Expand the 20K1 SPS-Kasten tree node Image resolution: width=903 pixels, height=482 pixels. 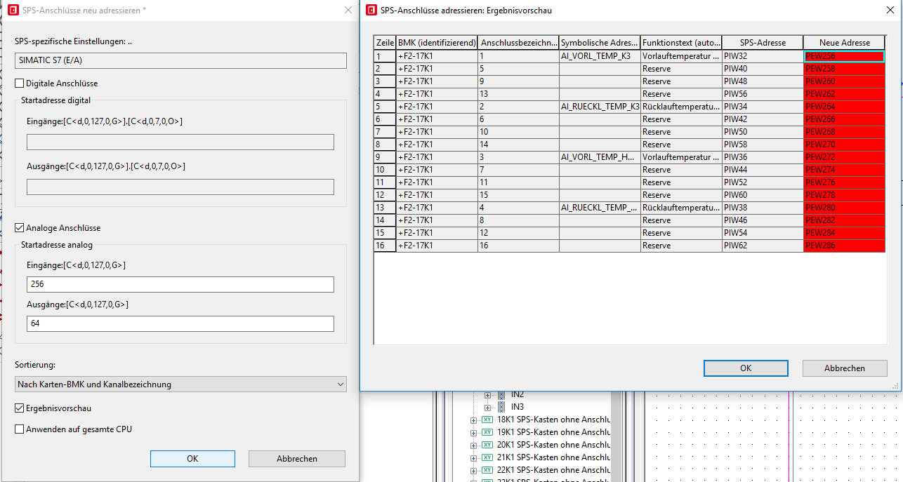(x=473, y=446)
